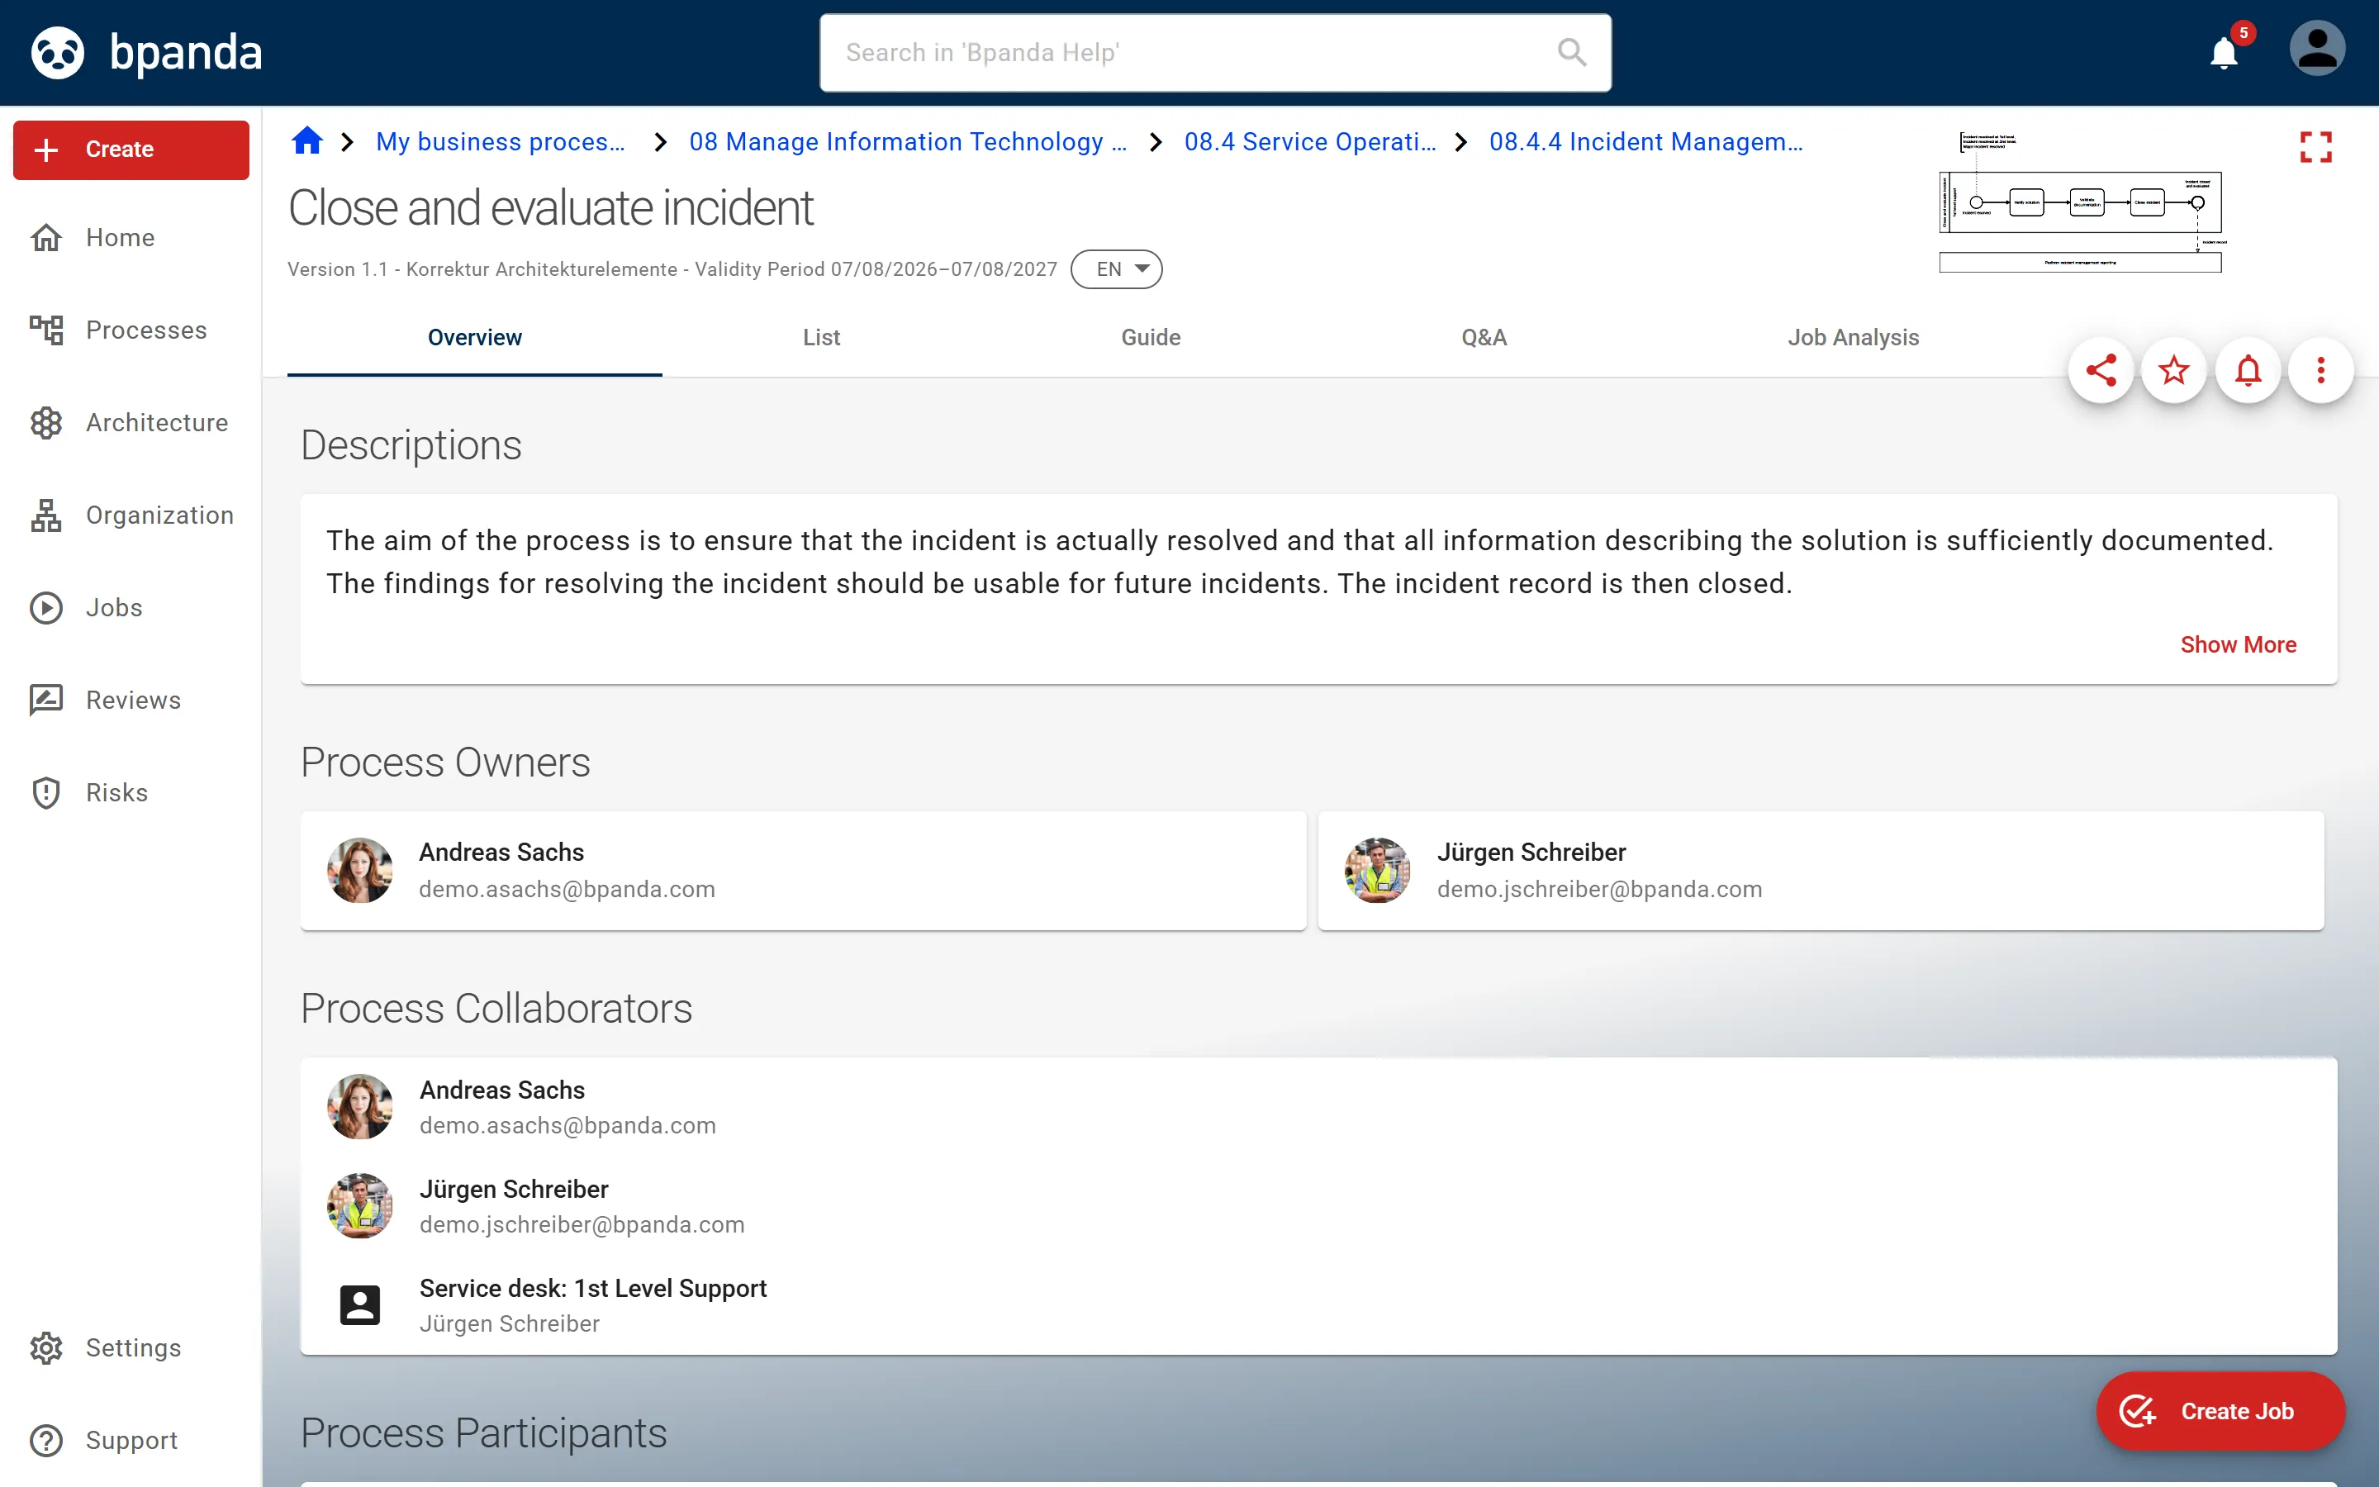The height and width of the screenshot is (1487, 2379).
Task: Switch to the Job Analysis tab
Action: [x=1853, y=337]
